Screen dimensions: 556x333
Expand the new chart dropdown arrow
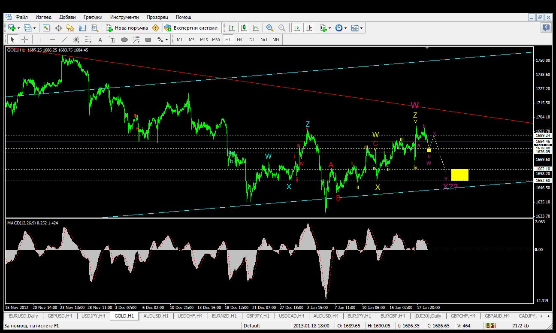pos(18,28)
